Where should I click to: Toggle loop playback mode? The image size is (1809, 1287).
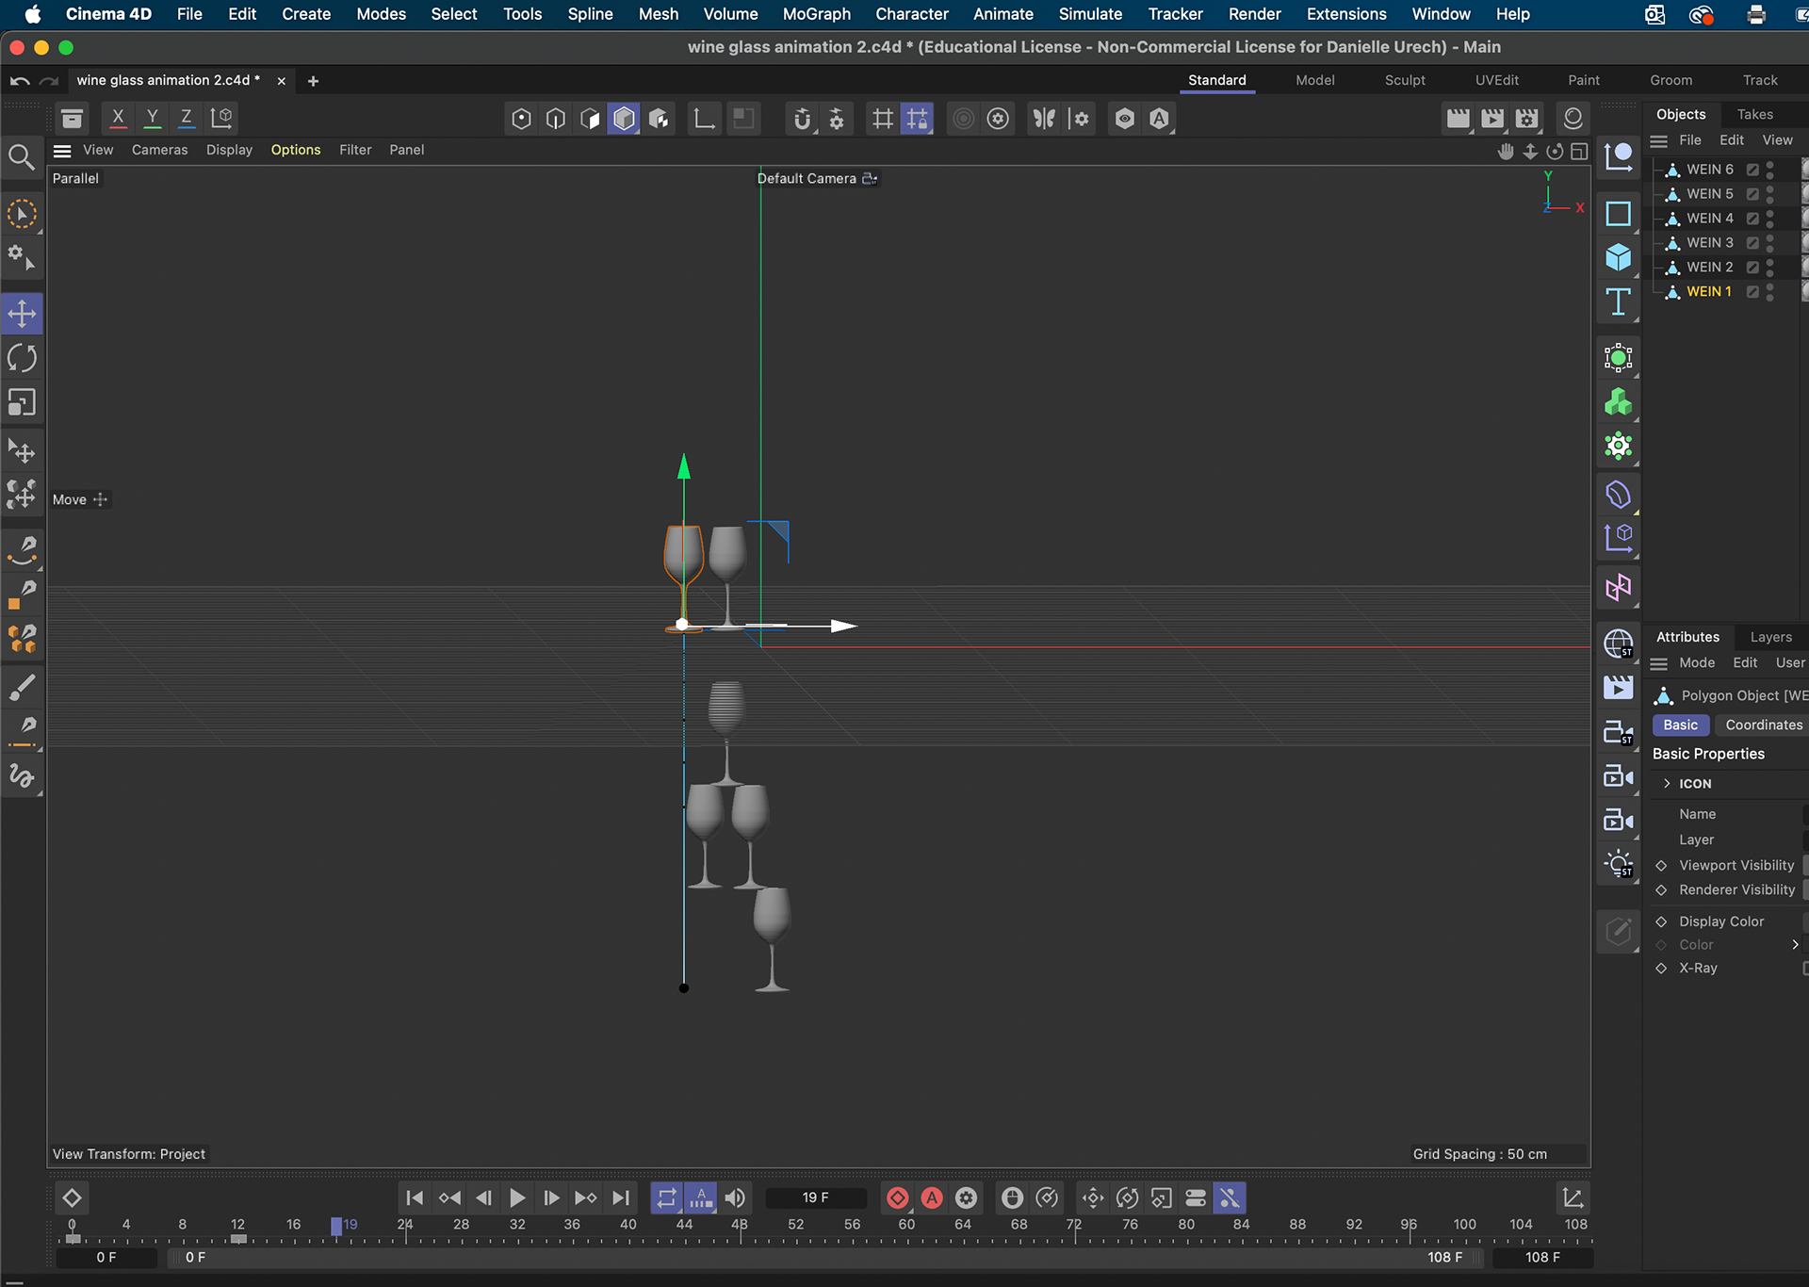(666, 1197)
